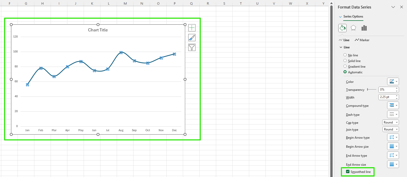Select the Gradient line radio button
Image resolution: width=407 pixels, height=177 pixels.
click(345, 66)
